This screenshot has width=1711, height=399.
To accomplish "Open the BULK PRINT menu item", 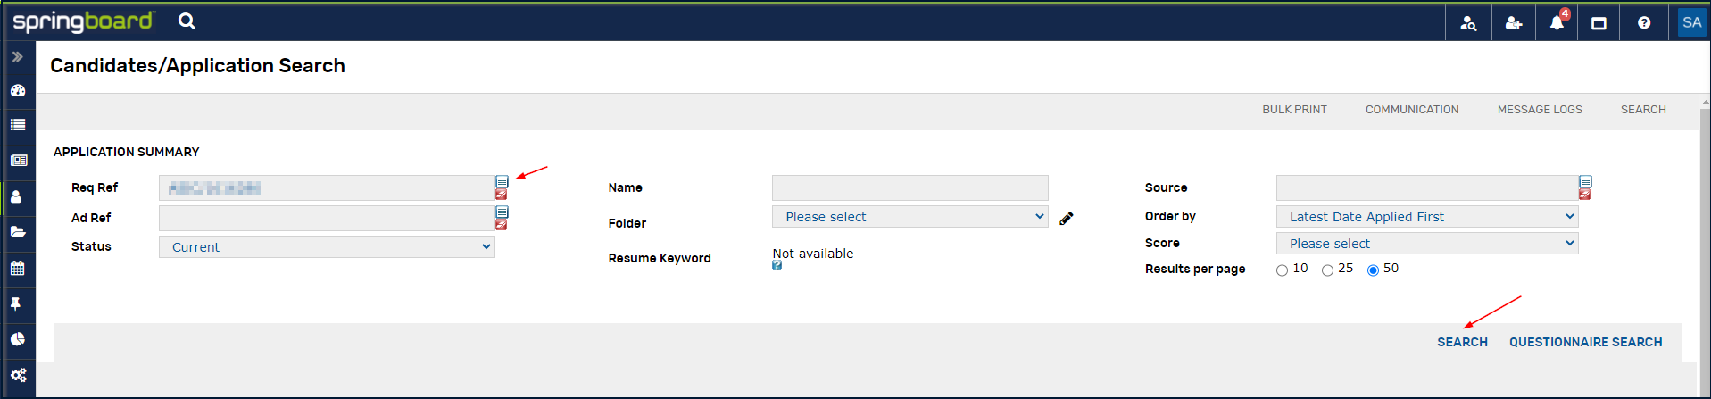I will point(1294,110).
